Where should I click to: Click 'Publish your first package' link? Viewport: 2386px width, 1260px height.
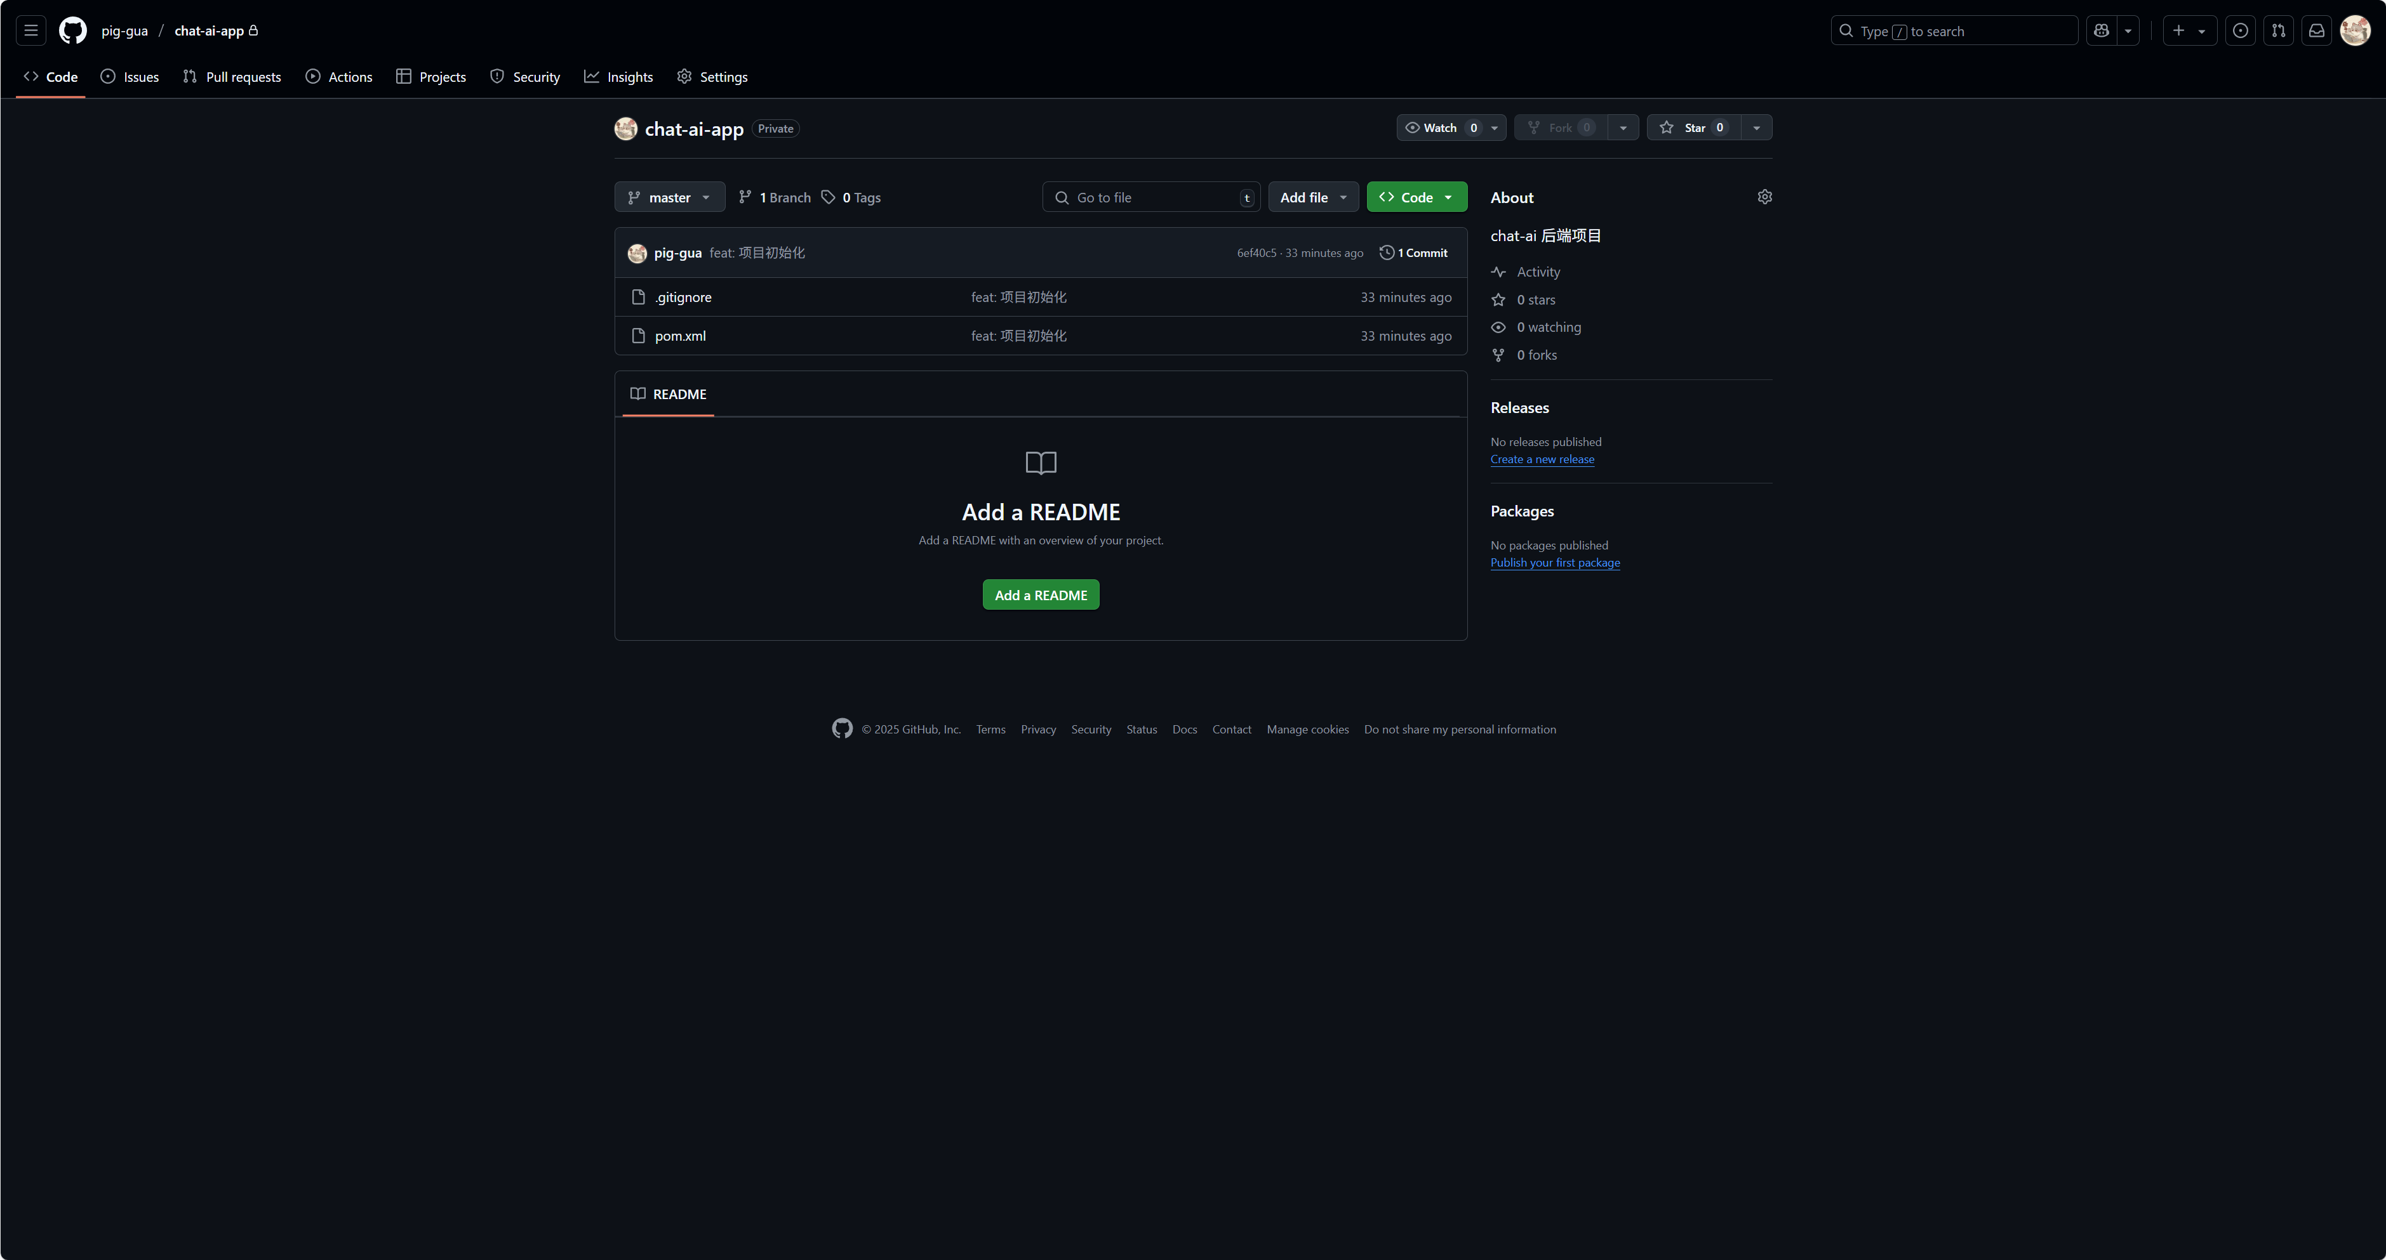[1555, 563]
